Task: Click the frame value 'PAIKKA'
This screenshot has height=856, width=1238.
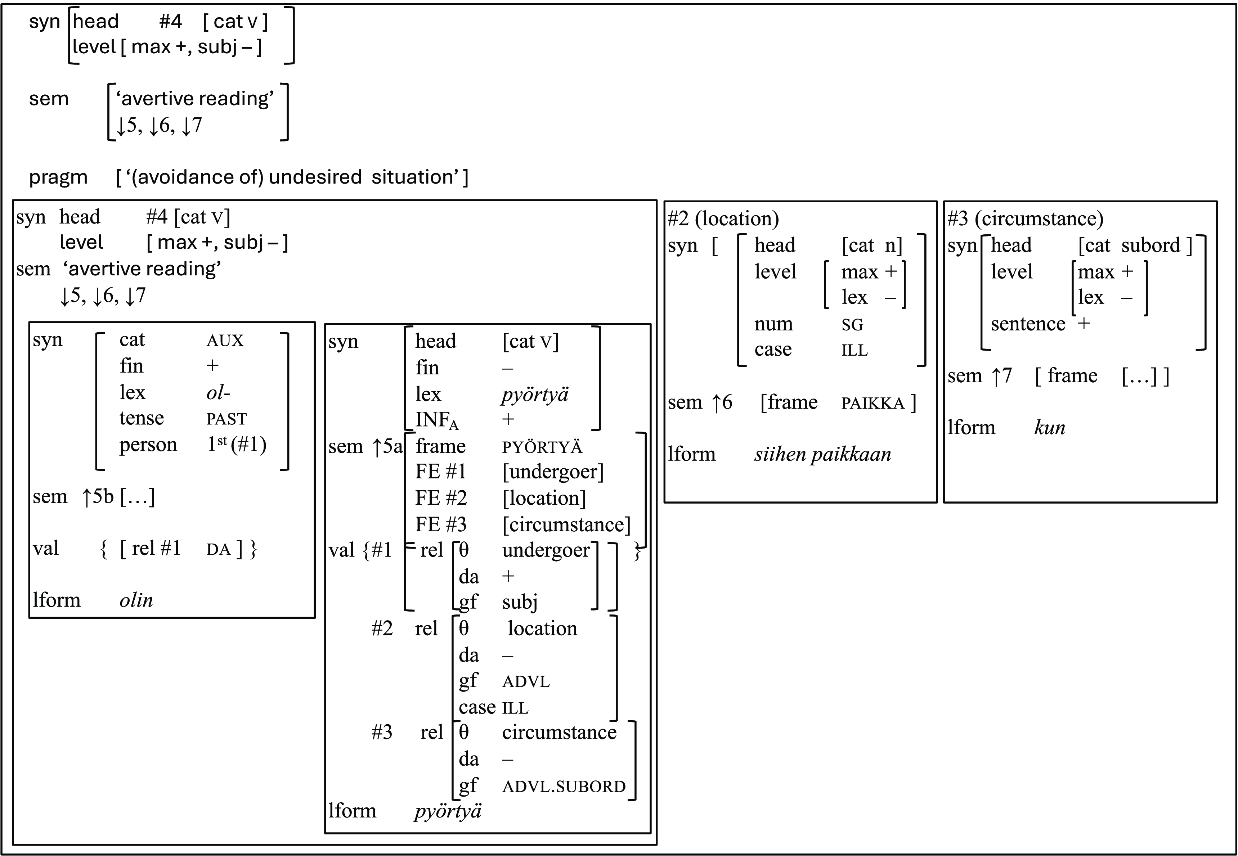Action: click(x=873, y=403)
